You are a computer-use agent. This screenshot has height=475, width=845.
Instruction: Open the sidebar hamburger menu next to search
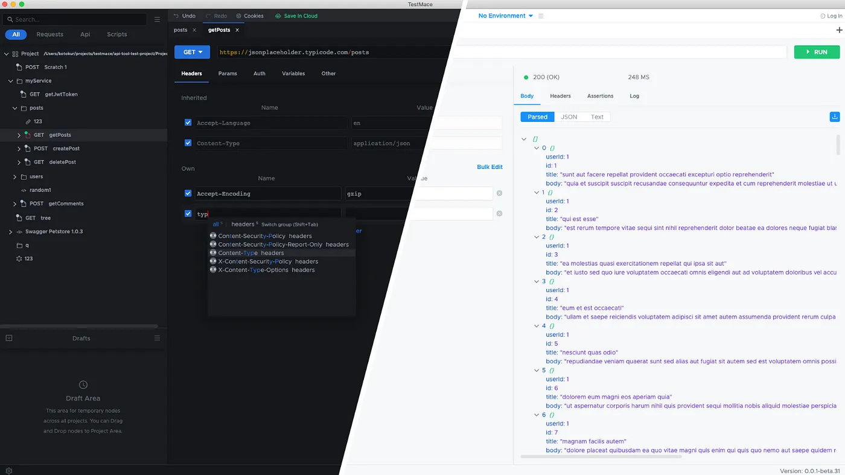157,19
